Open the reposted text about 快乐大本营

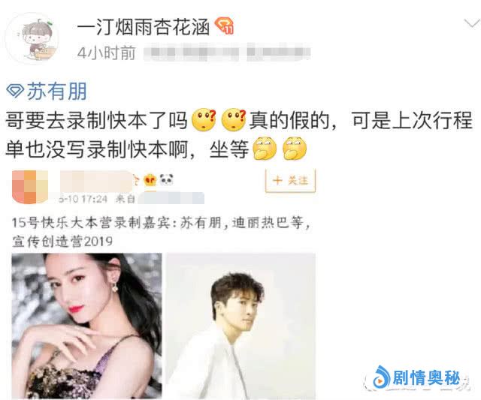click(161, 232)
